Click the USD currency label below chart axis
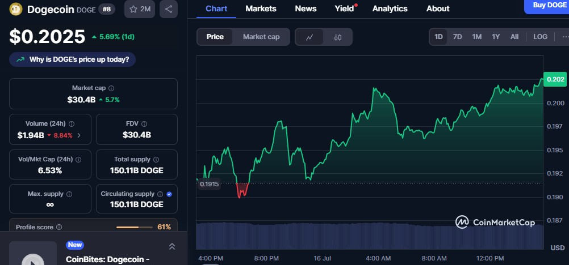 click(x=558, y=248)
